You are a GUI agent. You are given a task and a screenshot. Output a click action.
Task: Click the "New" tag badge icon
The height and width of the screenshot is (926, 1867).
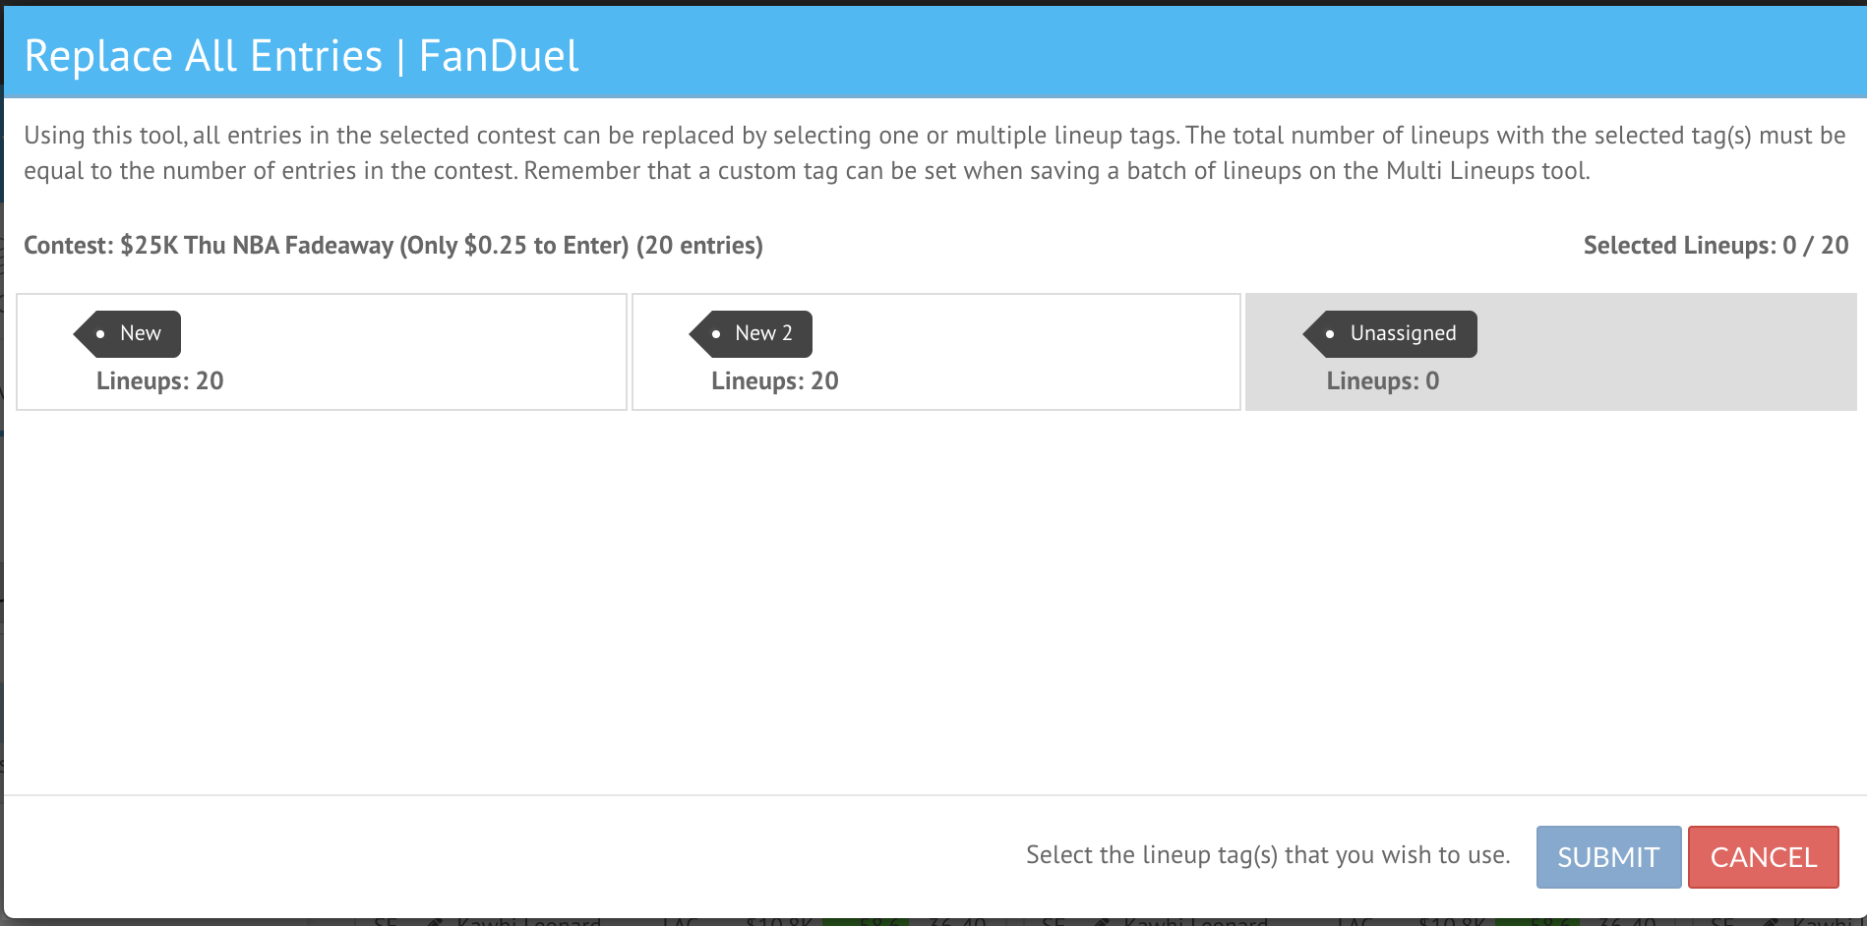click(128, 334)
